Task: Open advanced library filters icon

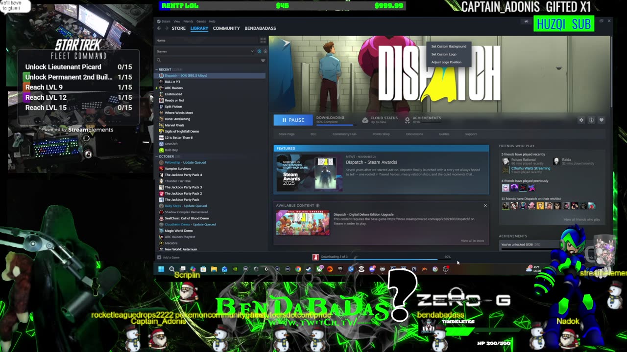Action: coord(263,60)
